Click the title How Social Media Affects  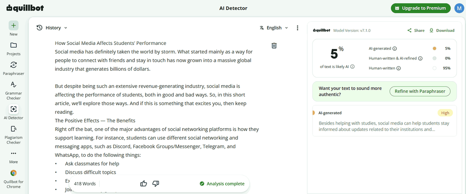[x=111, y=43]
